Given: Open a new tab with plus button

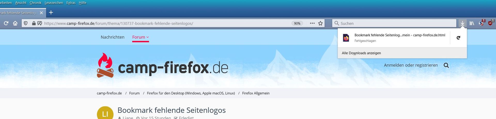Looking at the screenshot, I should coord(51,12).
